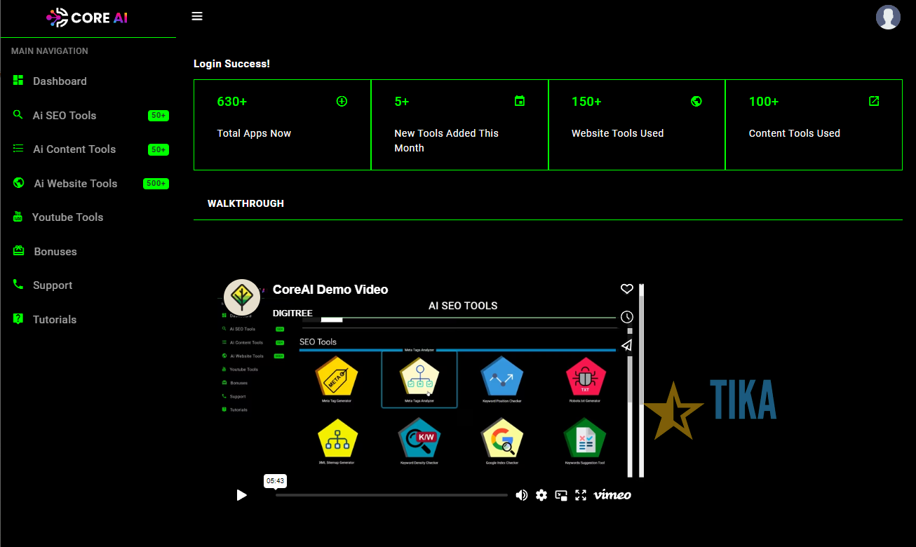Like the video using the heart icon

click(626, 288)
